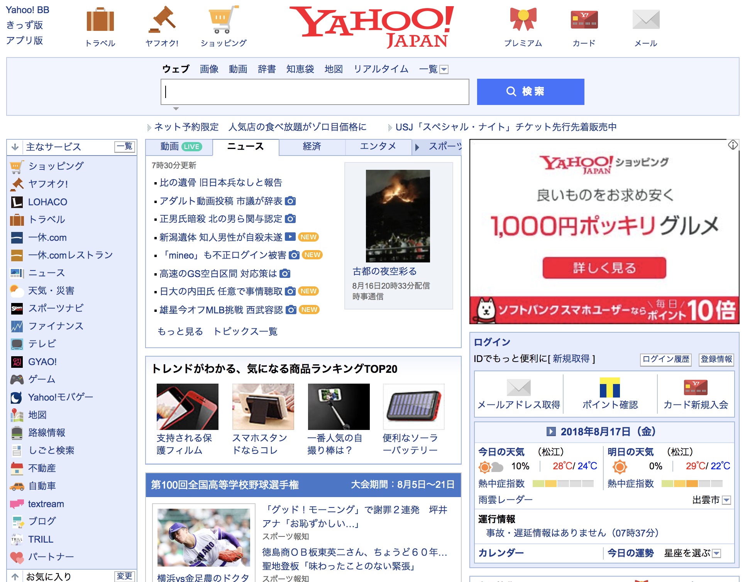Expand search box suggestion arrow

[x=176, y=109]
